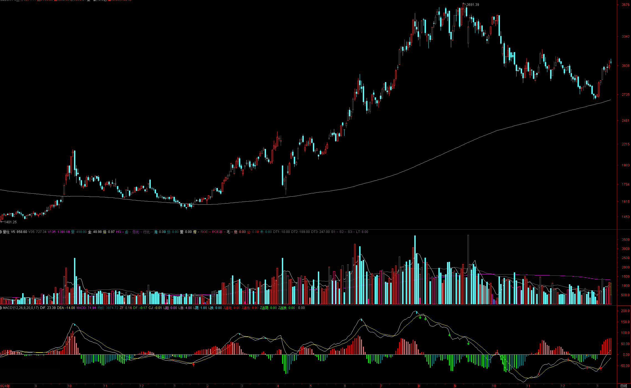Screen dimensions: 631x388
Task: Click the red up arrow MACD buy signal
Action: tap(193, 365)
